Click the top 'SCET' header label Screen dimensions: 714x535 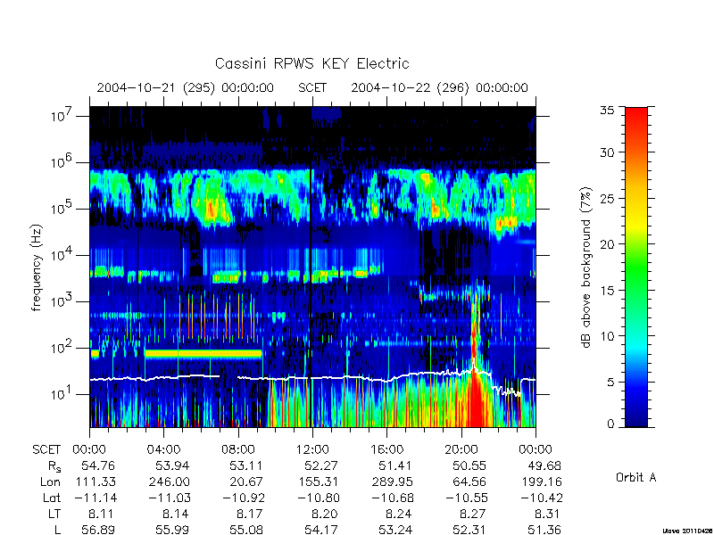pyautogui.click(x=312, y=87)
